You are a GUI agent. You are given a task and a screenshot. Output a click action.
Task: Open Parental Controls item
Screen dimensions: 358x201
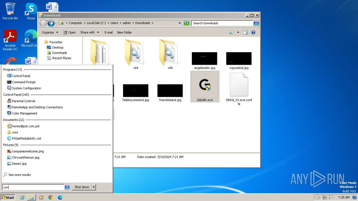(x=21, y=101)
